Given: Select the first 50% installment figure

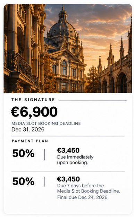Looking at the screenshot, I should [x=23, y=154].
